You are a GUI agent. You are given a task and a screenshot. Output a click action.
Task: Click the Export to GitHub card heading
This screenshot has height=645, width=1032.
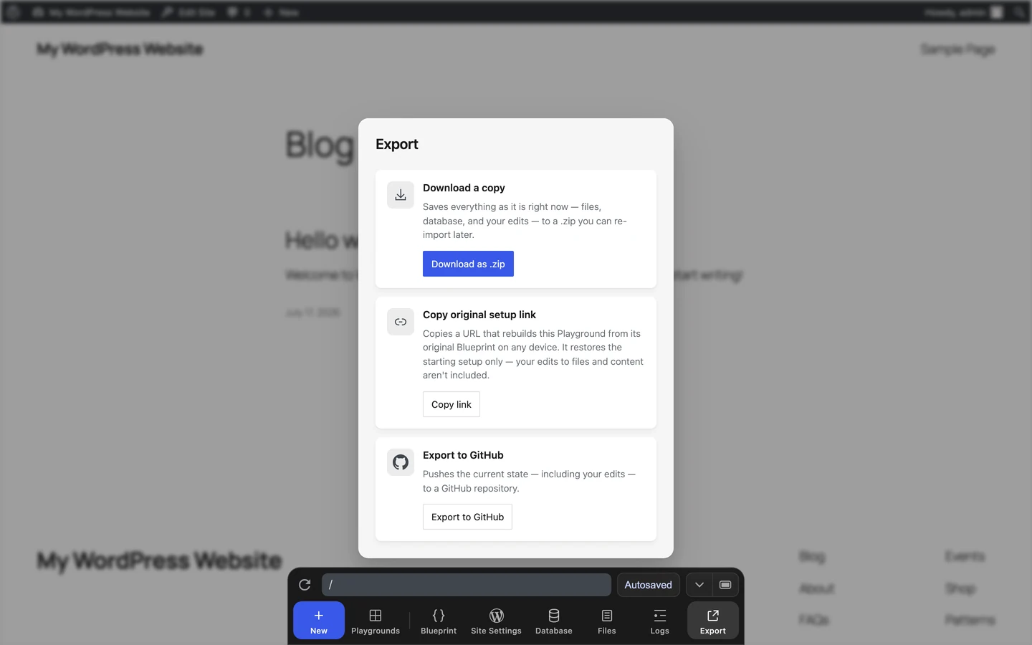coord(463,455)
